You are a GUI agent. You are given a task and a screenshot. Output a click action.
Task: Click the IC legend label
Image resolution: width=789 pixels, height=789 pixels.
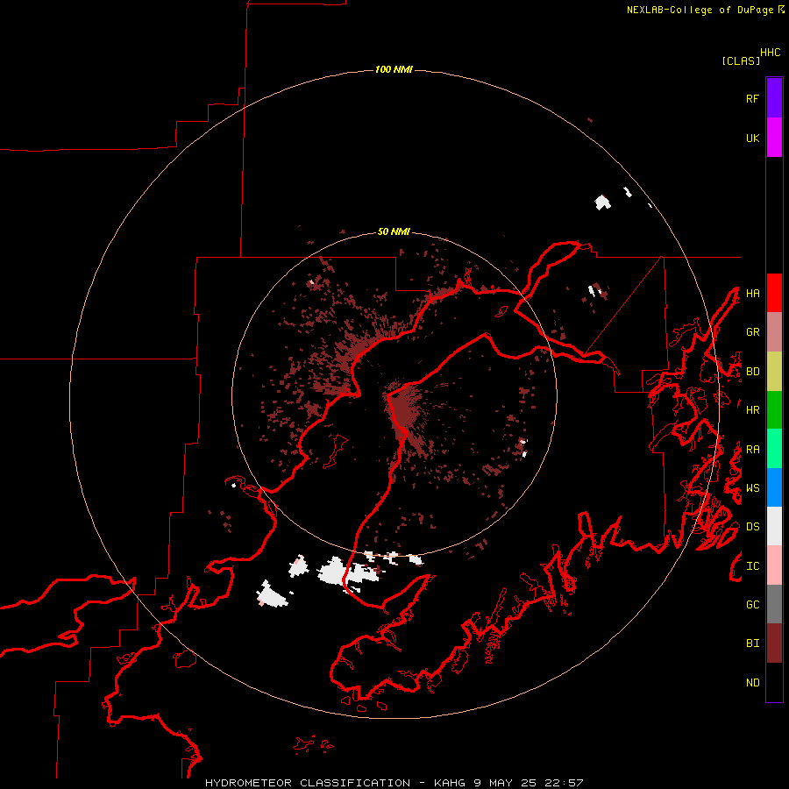(x=752, y=566)
